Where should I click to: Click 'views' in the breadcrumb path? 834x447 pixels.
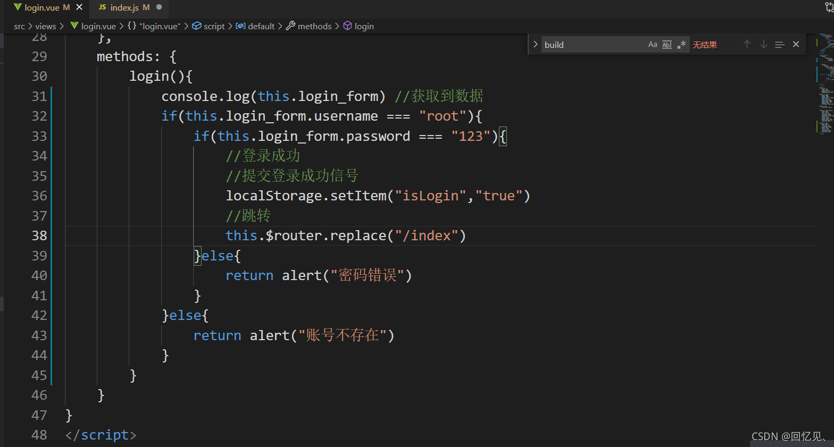(x=46, y=26)
